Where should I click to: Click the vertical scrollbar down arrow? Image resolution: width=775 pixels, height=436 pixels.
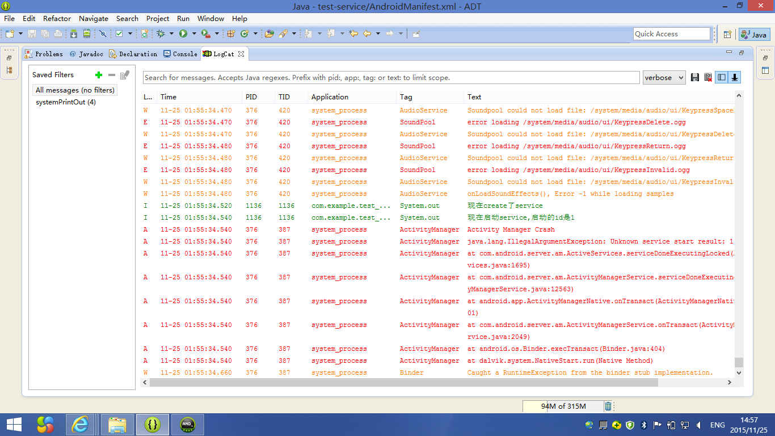[739, 373]
